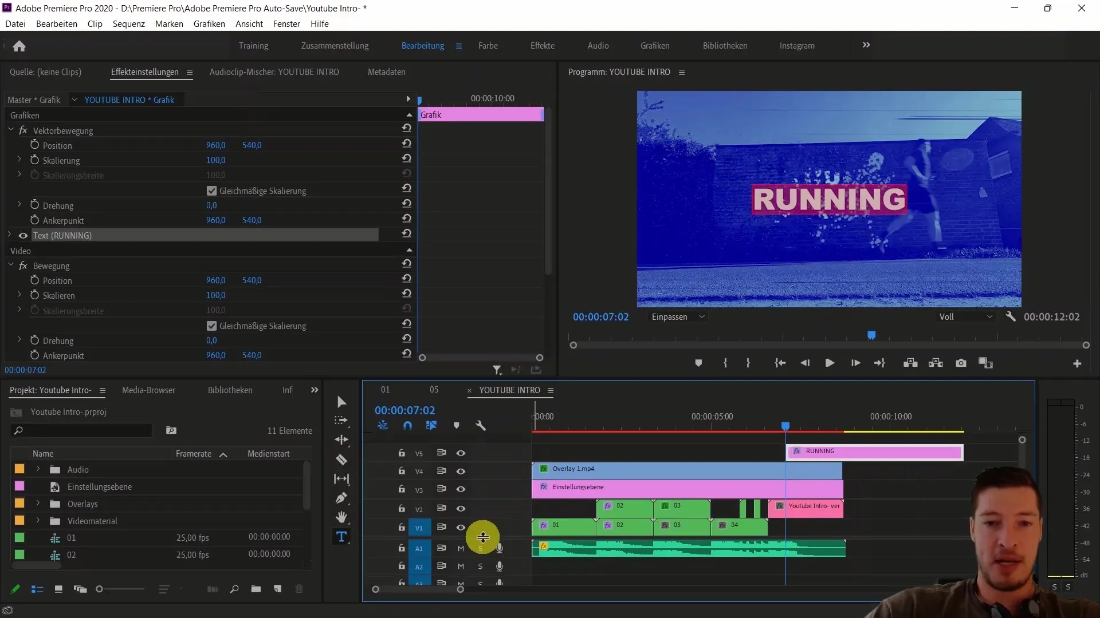The image size is (1100, 618).
Task: Expand the Text (RUNNING) layer
Action: coord(10,235)
